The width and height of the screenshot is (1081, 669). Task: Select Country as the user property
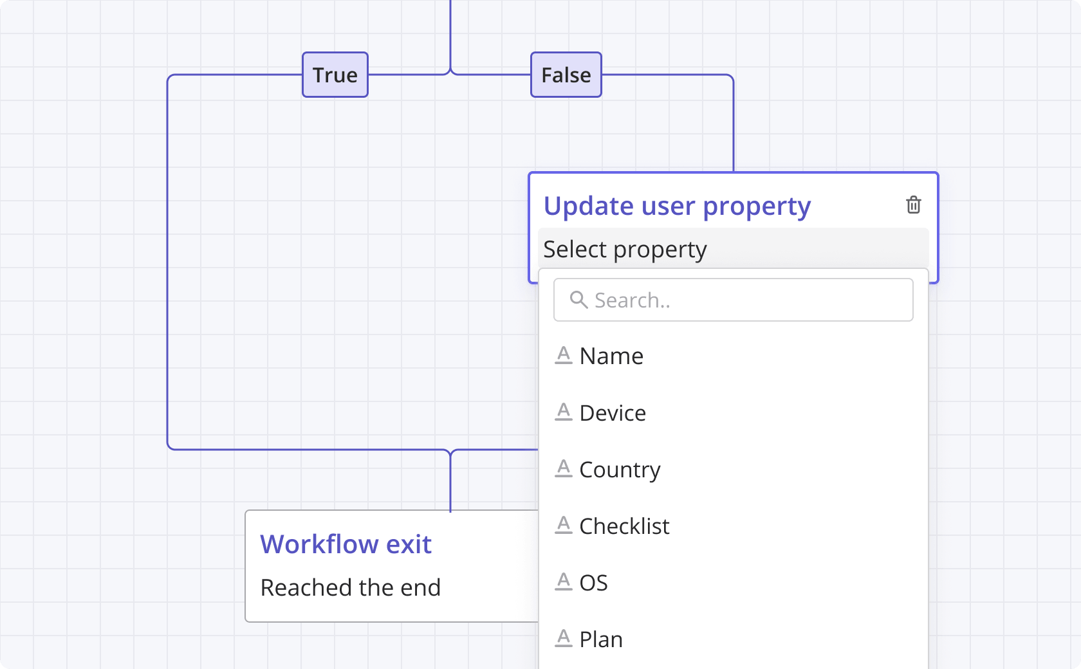620,470
